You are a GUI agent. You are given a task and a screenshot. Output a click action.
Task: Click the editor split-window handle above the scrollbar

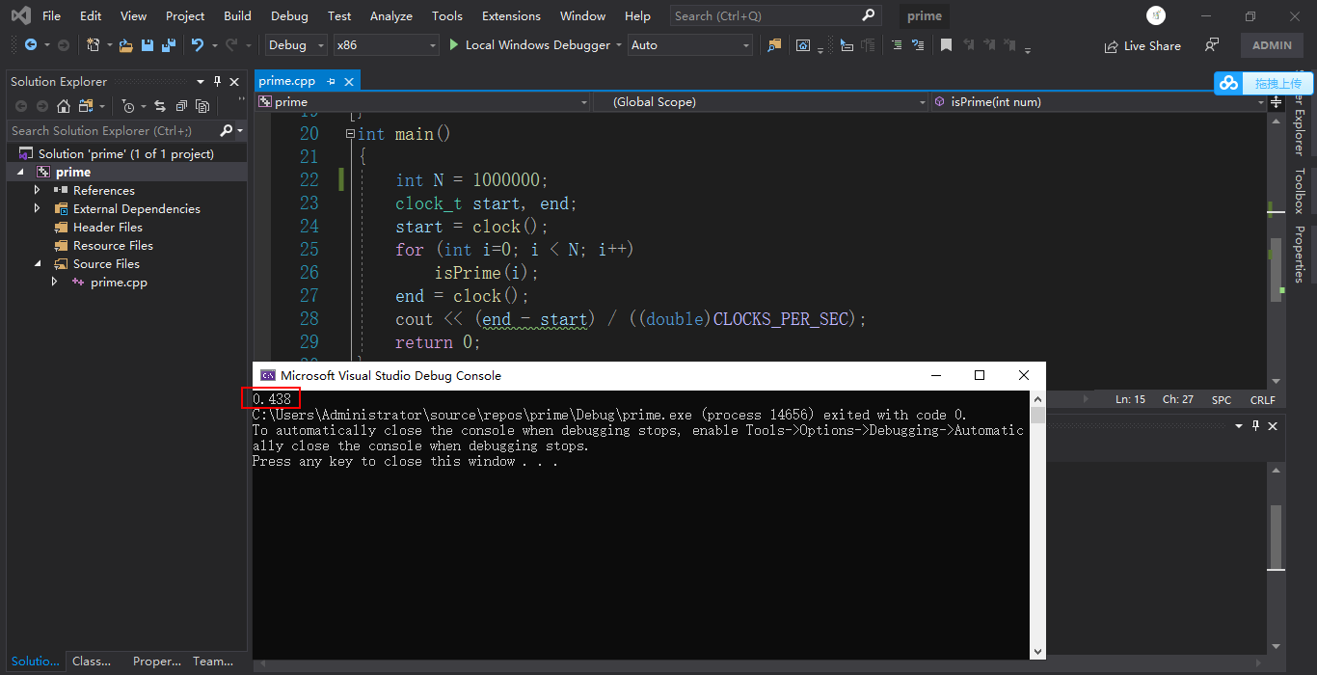pos(1277,103)
